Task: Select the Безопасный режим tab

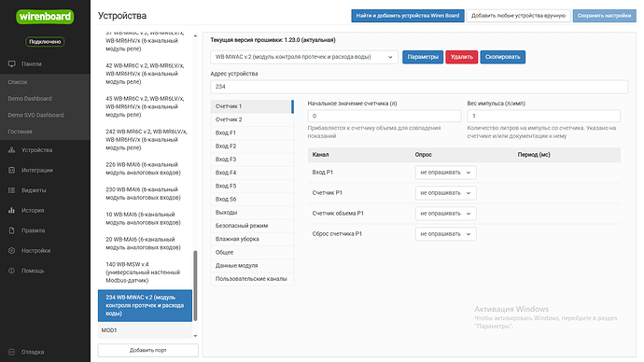Action: point(252,226)
